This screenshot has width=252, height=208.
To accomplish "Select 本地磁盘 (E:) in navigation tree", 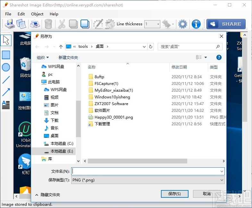I will [x=54, y=151].
